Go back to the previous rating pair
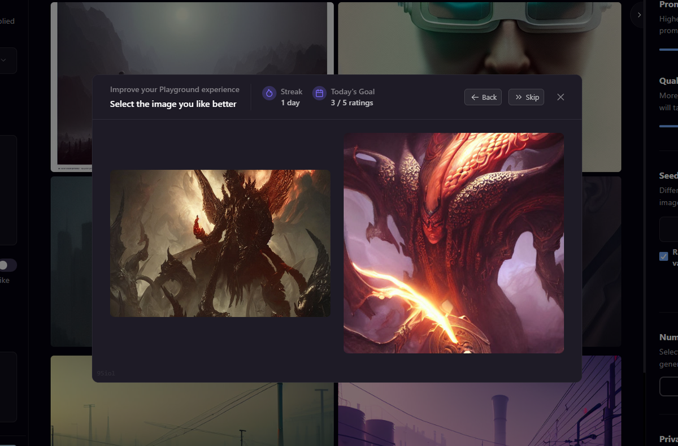Image resolution: width=678 pixels, height=446 pixels. 483,97
